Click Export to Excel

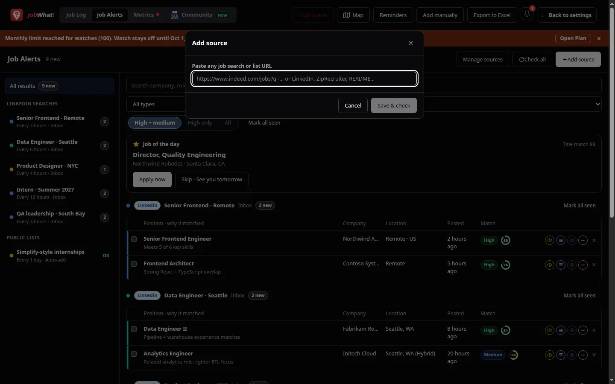(x=492, y=15)
